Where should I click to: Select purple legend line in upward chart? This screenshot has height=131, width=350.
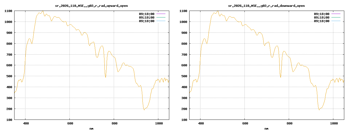click(x=161, y=14)
